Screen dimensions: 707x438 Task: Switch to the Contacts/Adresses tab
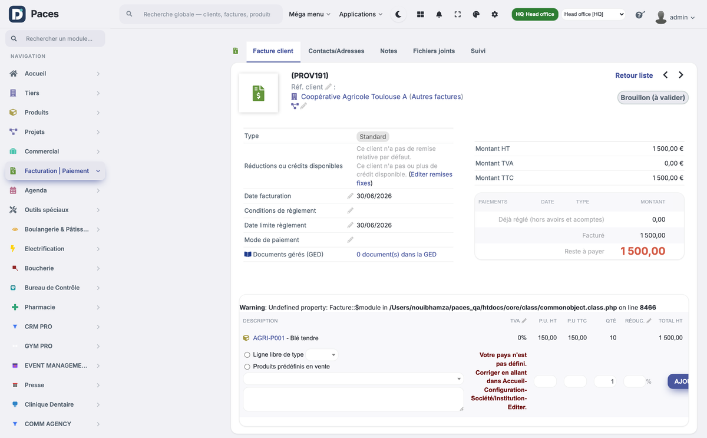click(x=336, y=51)
